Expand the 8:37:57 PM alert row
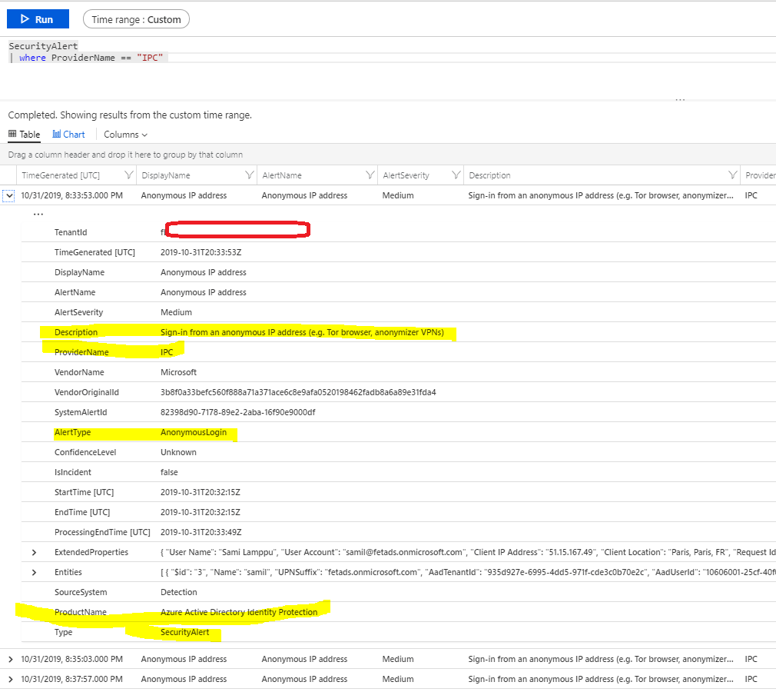This screenshot has width=776, height=692. tap(10, 679)
